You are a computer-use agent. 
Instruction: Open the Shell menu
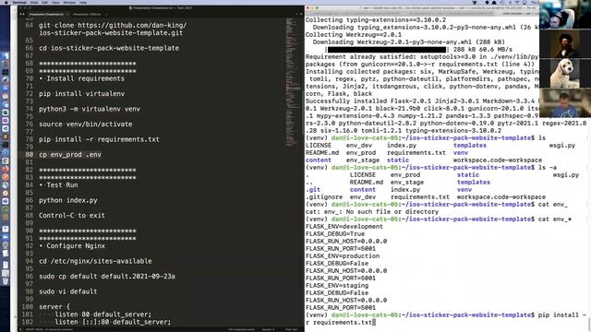point(34,2)
